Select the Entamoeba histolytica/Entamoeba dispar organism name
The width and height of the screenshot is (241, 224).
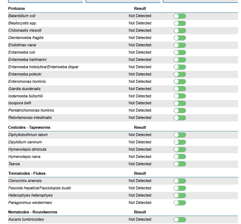pyautogui.click(x=43, y=67)
